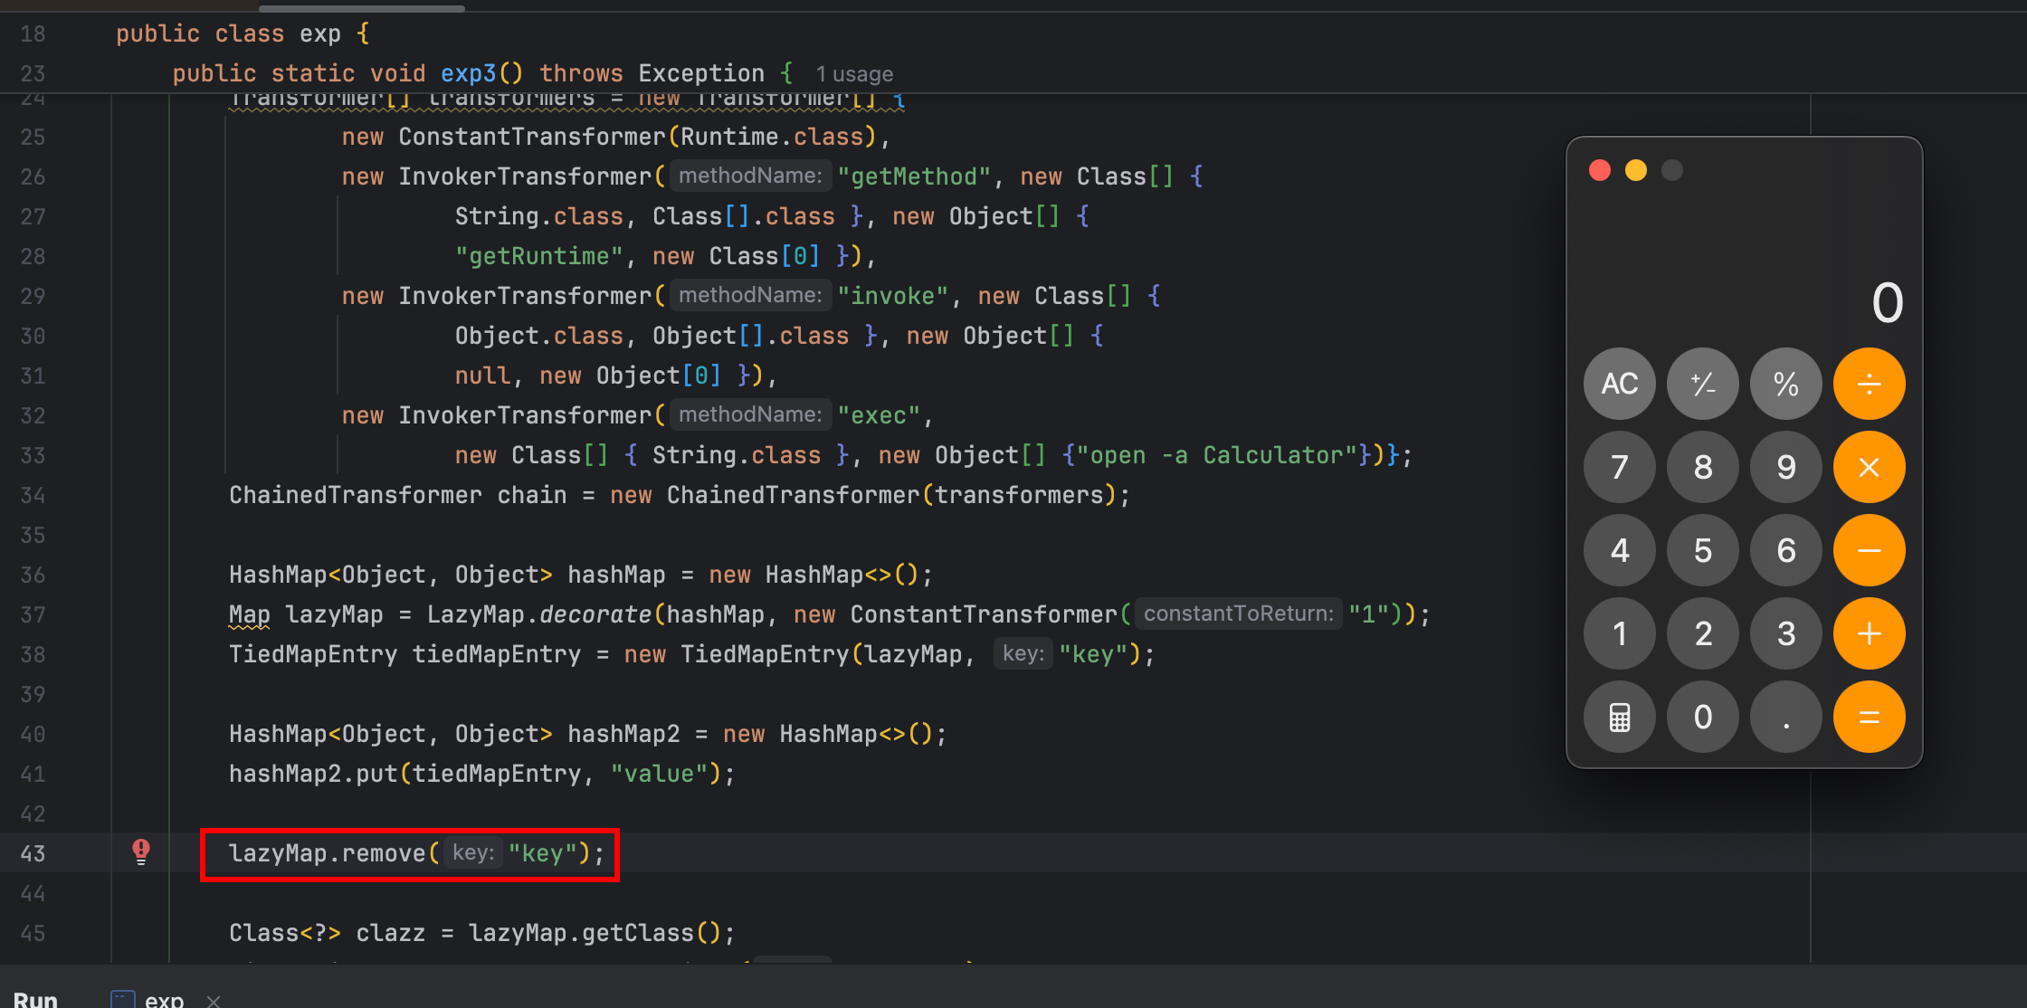Select the divide operator in Calculator
The width and height of the screenshot is (2027, 1008).
[1870, 384]
